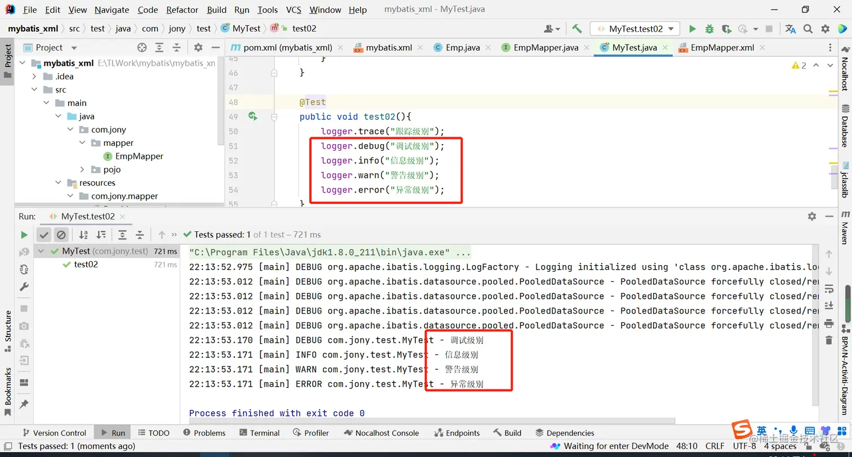Open the Navigate menu

(x=112, y=10)
